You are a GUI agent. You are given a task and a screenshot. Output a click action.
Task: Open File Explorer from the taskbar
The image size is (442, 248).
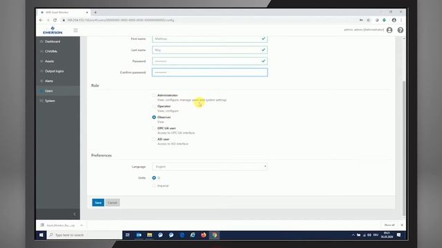point(149,235)
